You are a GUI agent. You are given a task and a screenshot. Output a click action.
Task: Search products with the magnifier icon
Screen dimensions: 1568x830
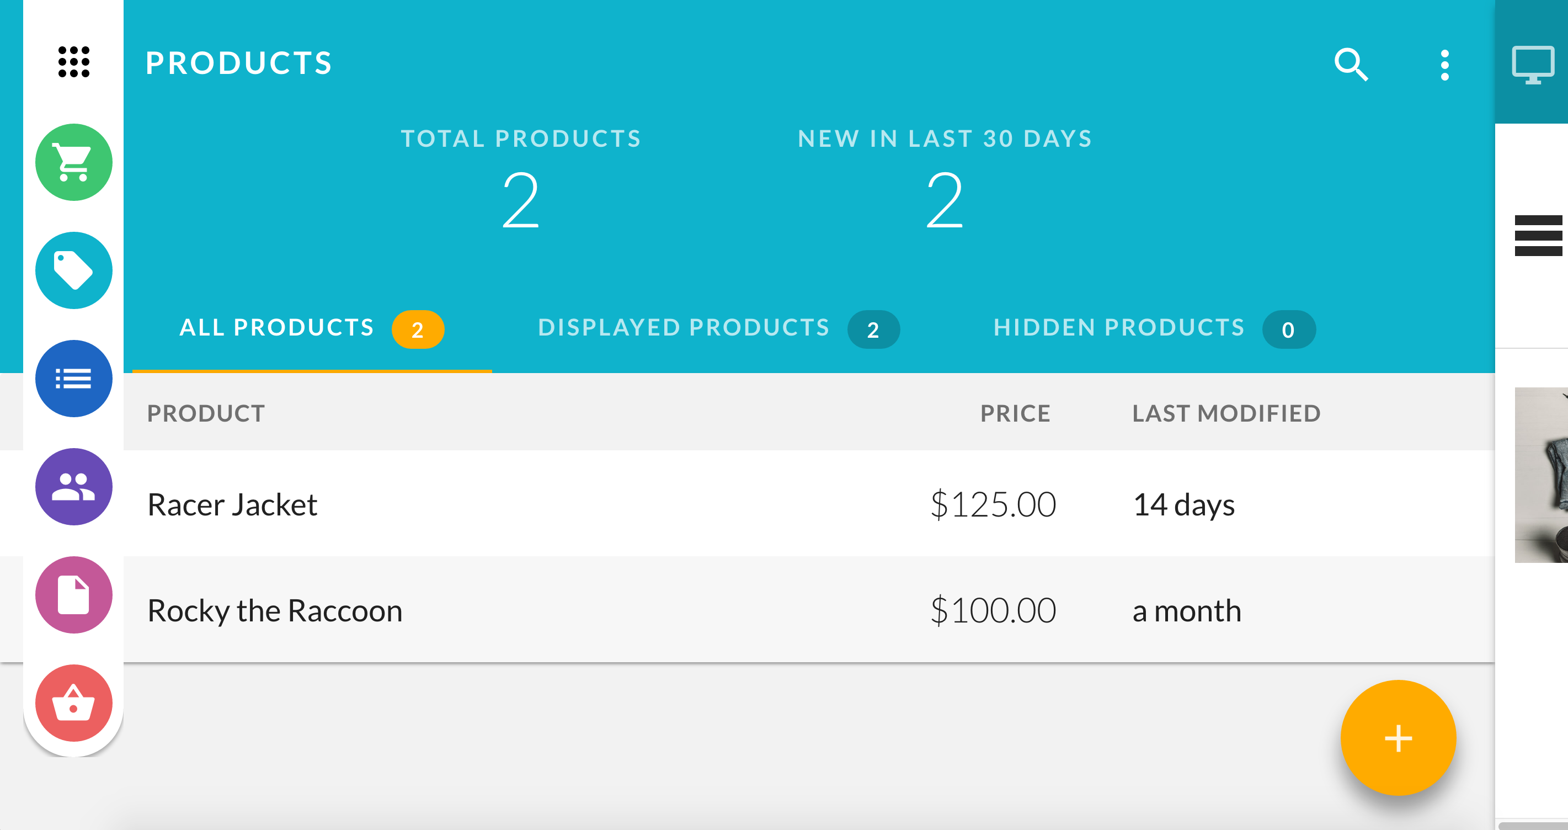(x=1351, y=64)
